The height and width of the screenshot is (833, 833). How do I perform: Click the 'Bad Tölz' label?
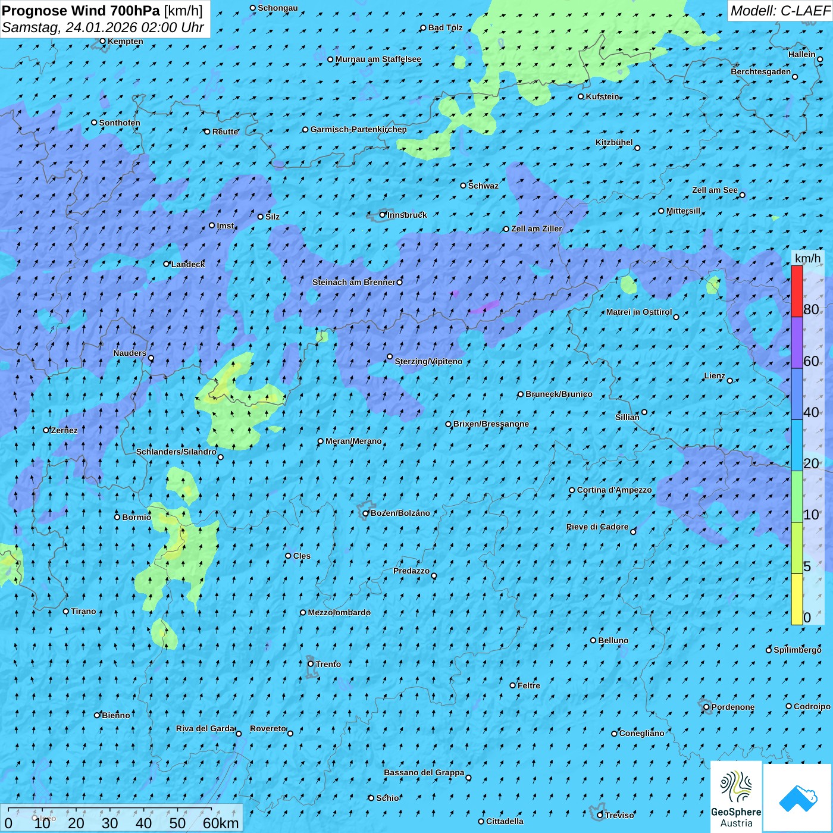point(445,27)
